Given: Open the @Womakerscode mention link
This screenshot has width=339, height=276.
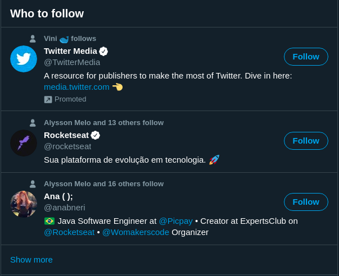Looking at the screenshot, I should tap(135, 232).
